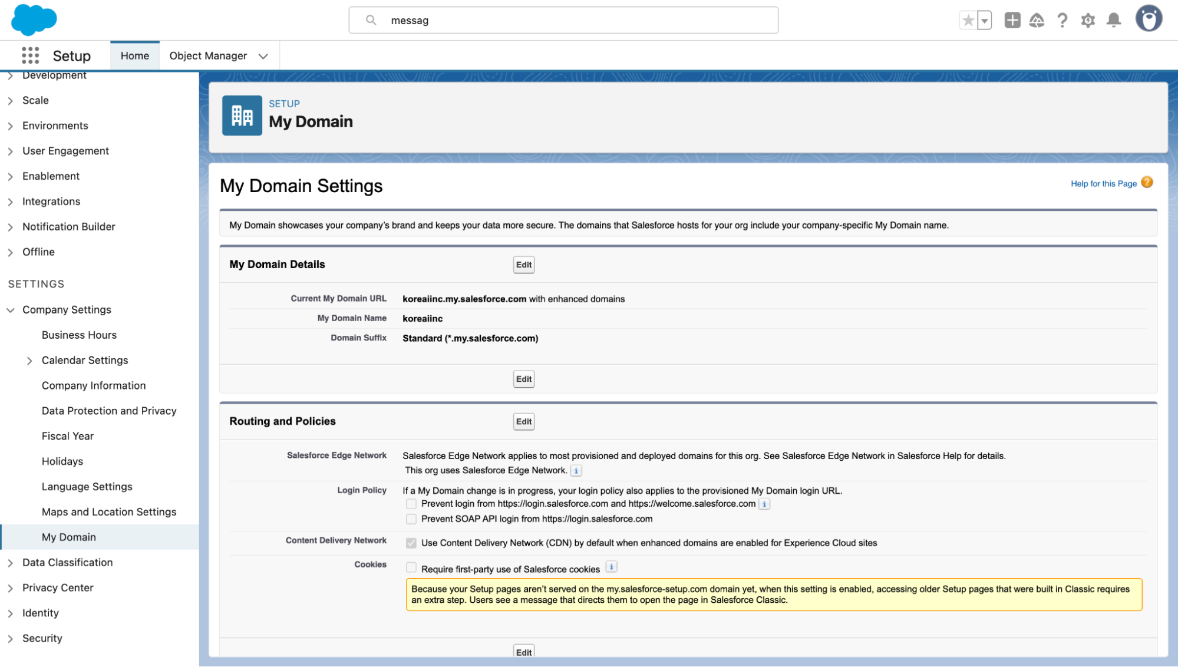Expand the Scale section

(10, 101)
